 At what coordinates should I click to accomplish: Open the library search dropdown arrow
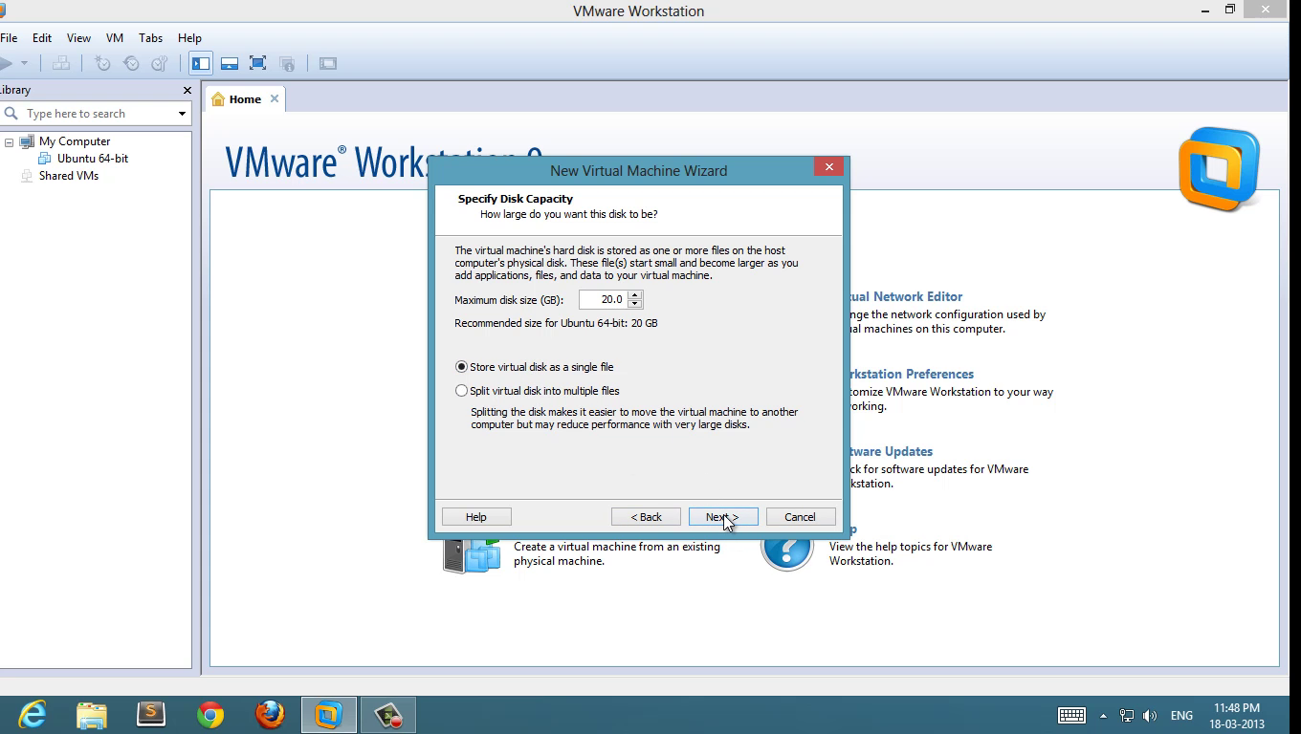[x=182, y=114]
